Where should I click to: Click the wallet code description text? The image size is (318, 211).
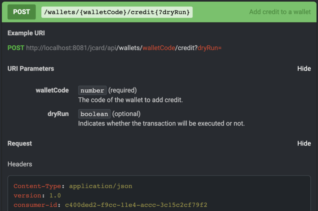(x=130, y=100)
